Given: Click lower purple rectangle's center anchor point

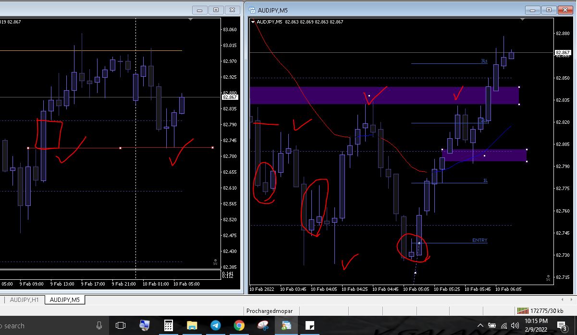Looking at the screenshot, I should pyautogui.click(x=484, y=156).
